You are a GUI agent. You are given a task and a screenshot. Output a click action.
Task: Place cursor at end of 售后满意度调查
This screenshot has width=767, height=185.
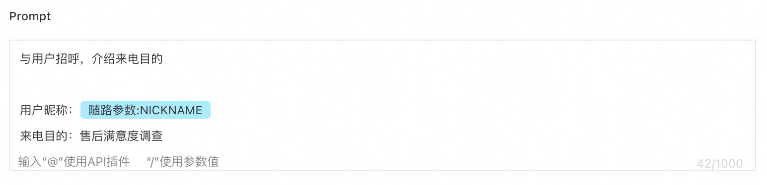(x=163, y=136)
